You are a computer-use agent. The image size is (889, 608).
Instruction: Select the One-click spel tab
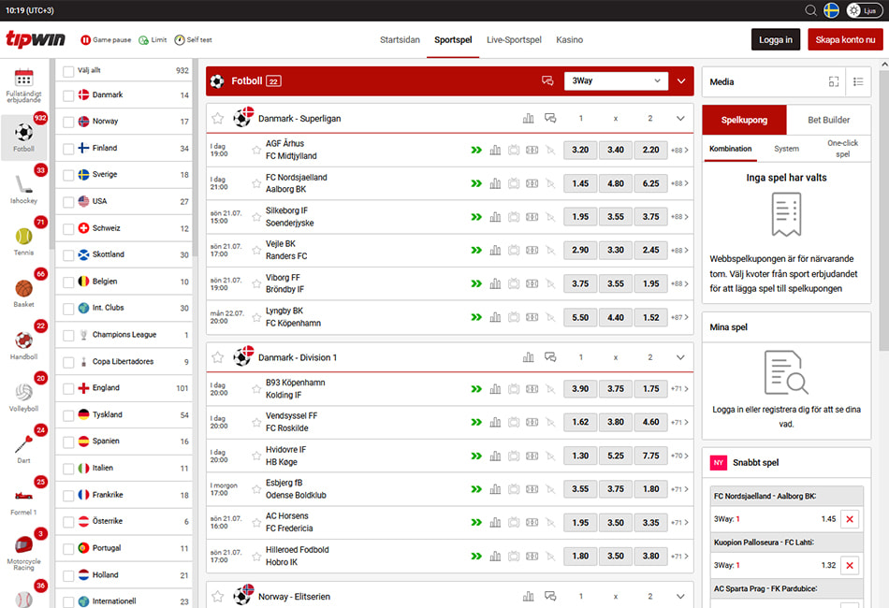[x=842, y=149]
